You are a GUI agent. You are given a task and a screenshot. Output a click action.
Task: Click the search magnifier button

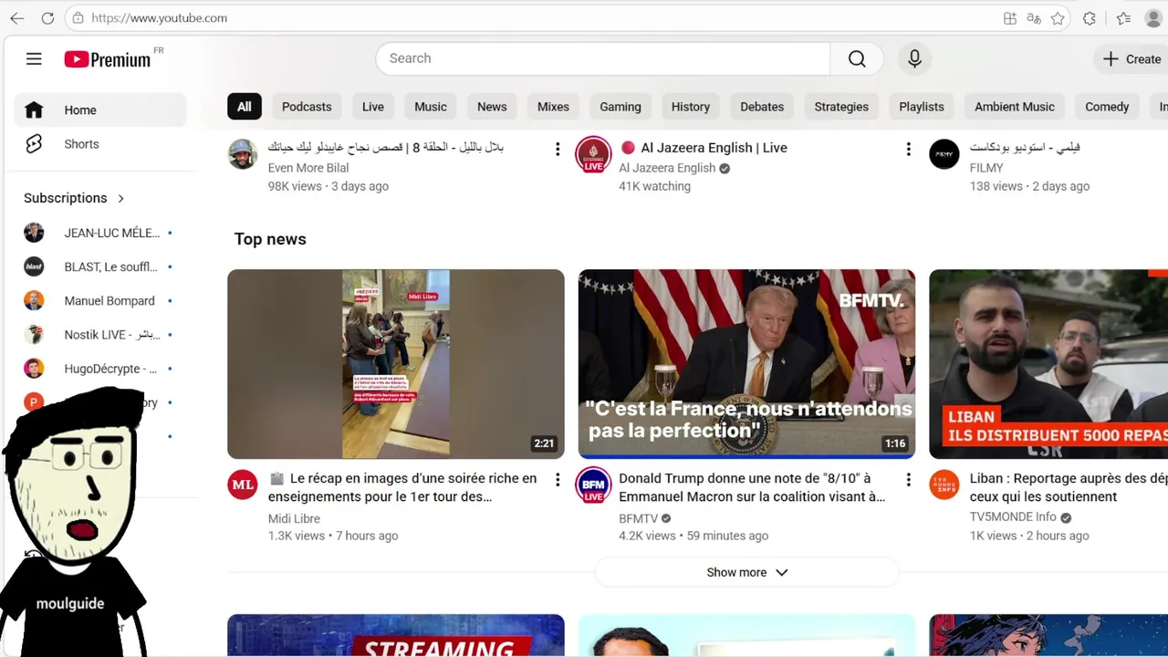coord(857,58)
